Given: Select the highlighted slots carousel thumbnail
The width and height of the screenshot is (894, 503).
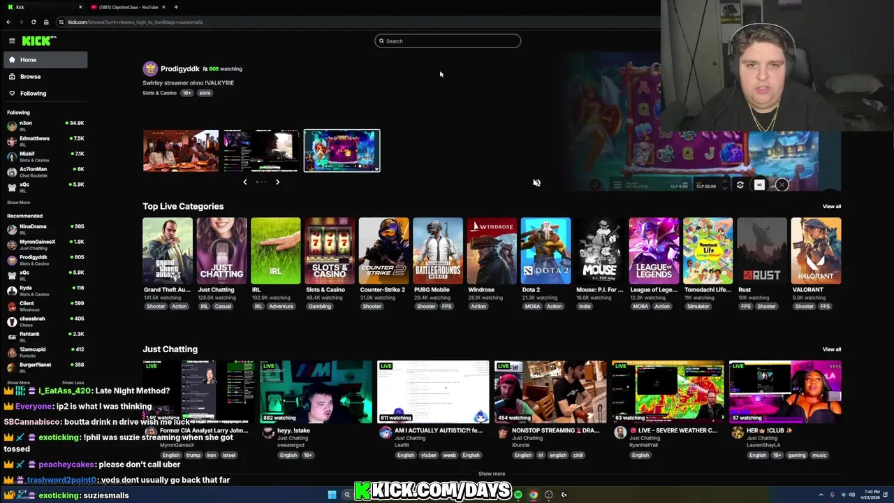Looking at the screenshot, I should (342, 151).
